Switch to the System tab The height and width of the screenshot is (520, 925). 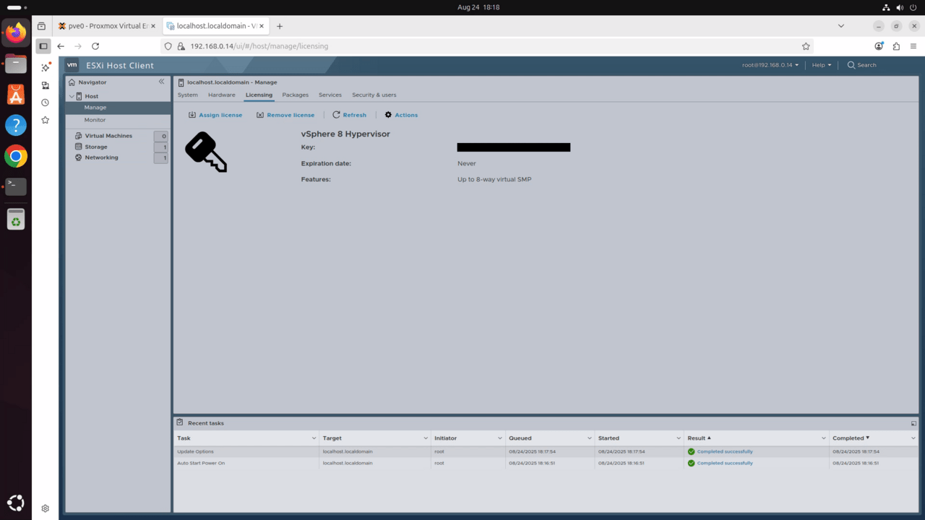[188, 95]
